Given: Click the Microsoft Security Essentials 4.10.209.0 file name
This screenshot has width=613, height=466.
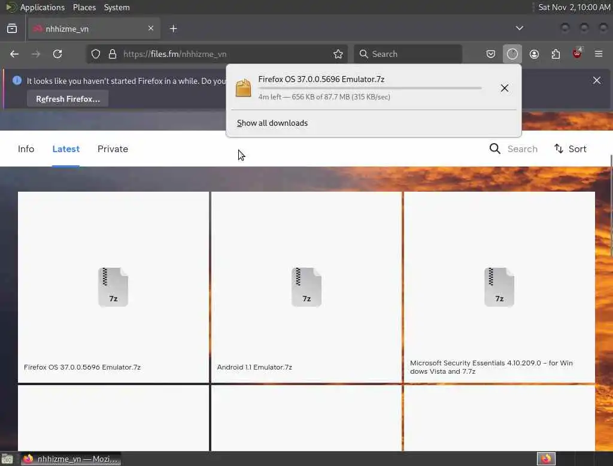Looking at the screenshot, I should (x=491, y=367).
